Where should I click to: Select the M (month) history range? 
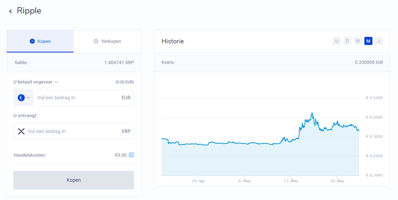point(368,41)
